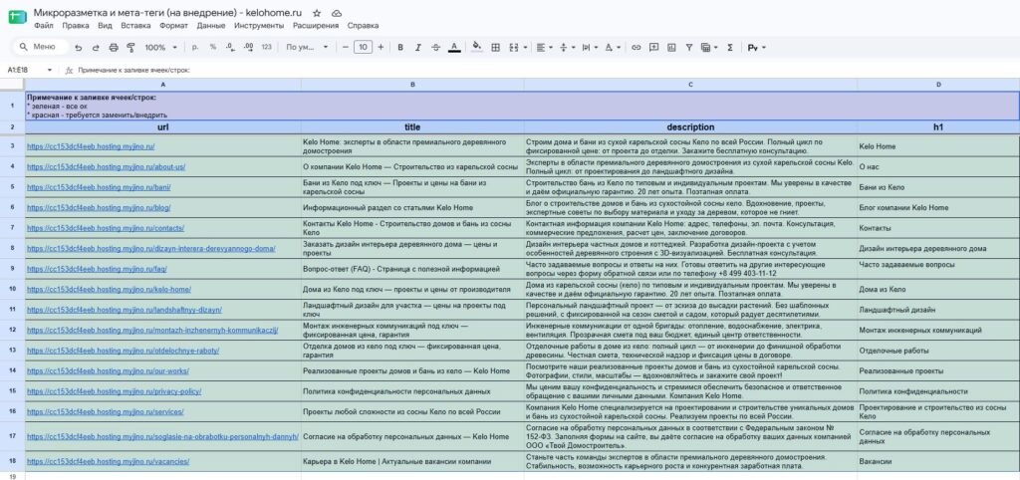Open the Расширения menu

[x=316, y=26]
